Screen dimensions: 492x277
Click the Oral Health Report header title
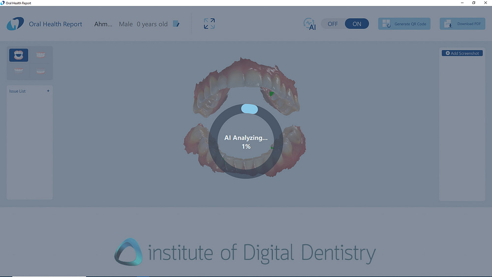click(56, 24)
